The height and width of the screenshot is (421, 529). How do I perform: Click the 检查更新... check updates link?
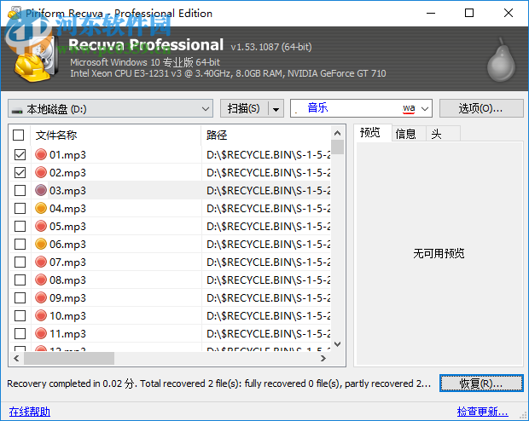[x=482, y=412]
